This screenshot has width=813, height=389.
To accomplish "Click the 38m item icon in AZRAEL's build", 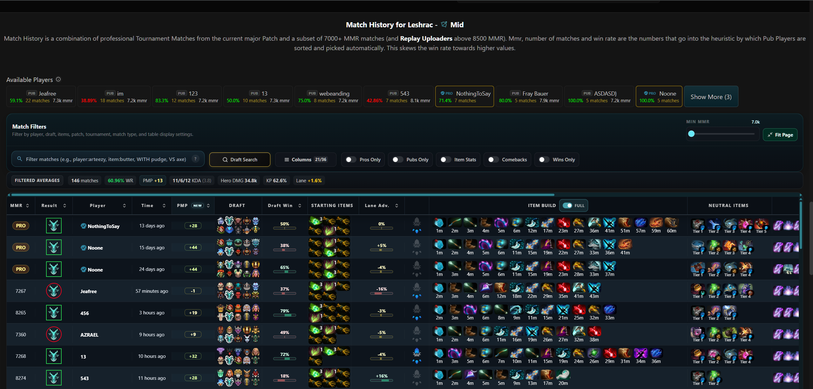I will pos(594,332).
